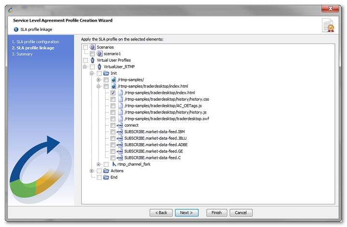Click the VirtualUser_RTMP user icon

point(100,67)
